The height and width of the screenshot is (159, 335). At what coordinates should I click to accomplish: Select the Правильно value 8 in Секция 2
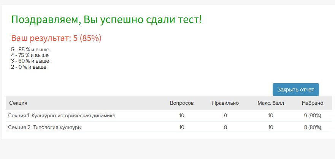(225, 128)
